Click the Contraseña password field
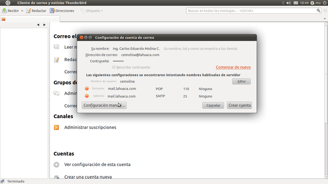This screenshot has height=184, width=328. (x=118, y=61)
